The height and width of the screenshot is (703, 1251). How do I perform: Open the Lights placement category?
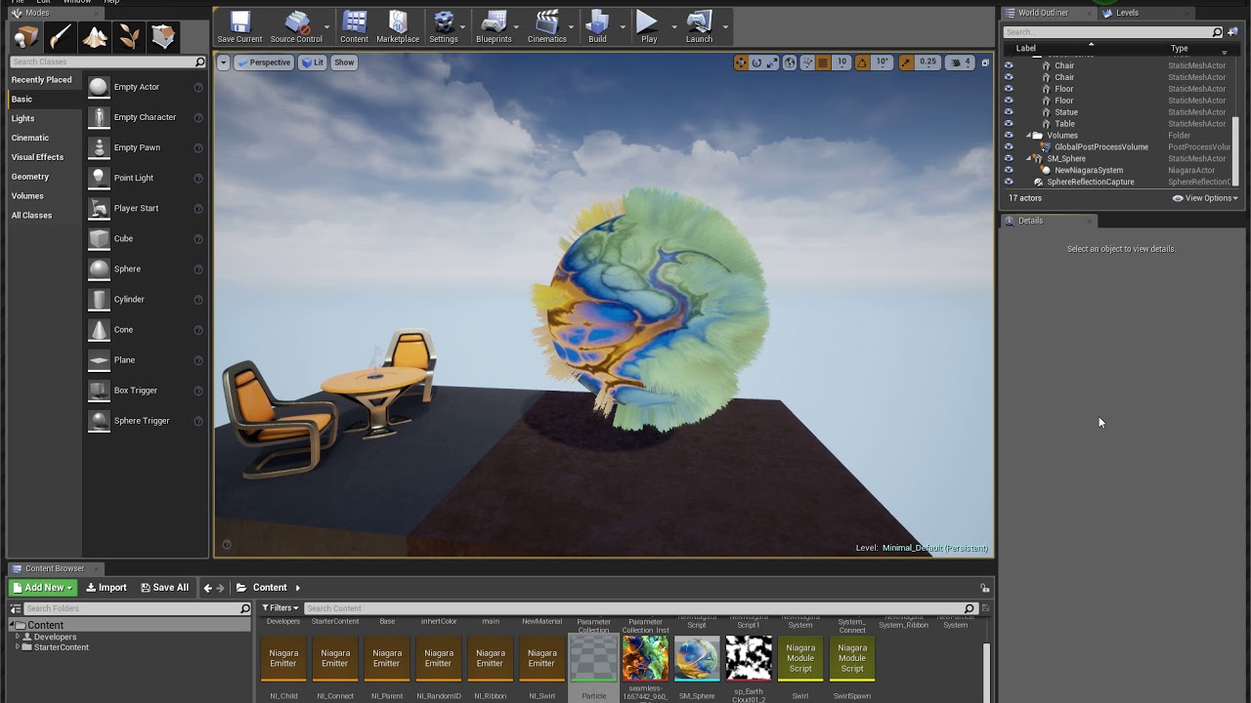point(22,118)
